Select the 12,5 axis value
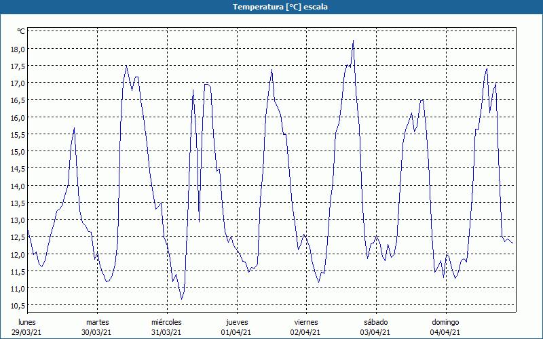 click(x=18, y=237)
